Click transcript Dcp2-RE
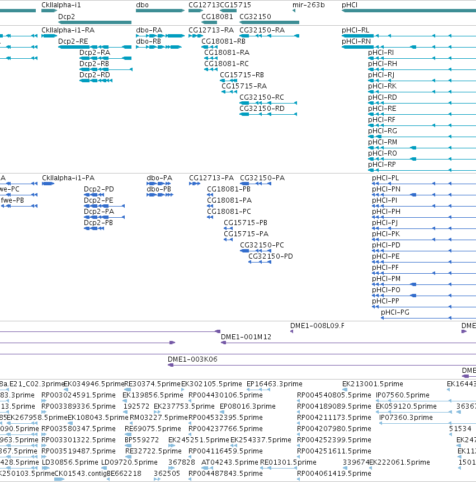 pyautogui.click(x=73, y=41)
